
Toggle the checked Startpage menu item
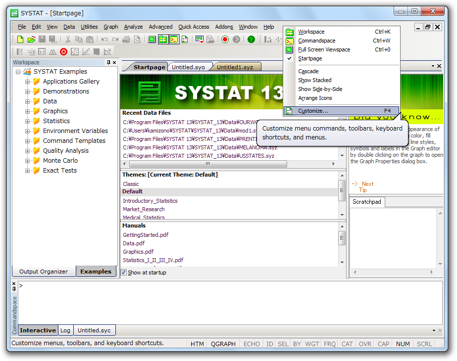[310, 58]
